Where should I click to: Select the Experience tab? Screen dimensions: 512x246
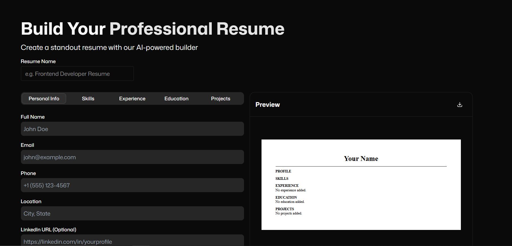[x=132, y=99]
